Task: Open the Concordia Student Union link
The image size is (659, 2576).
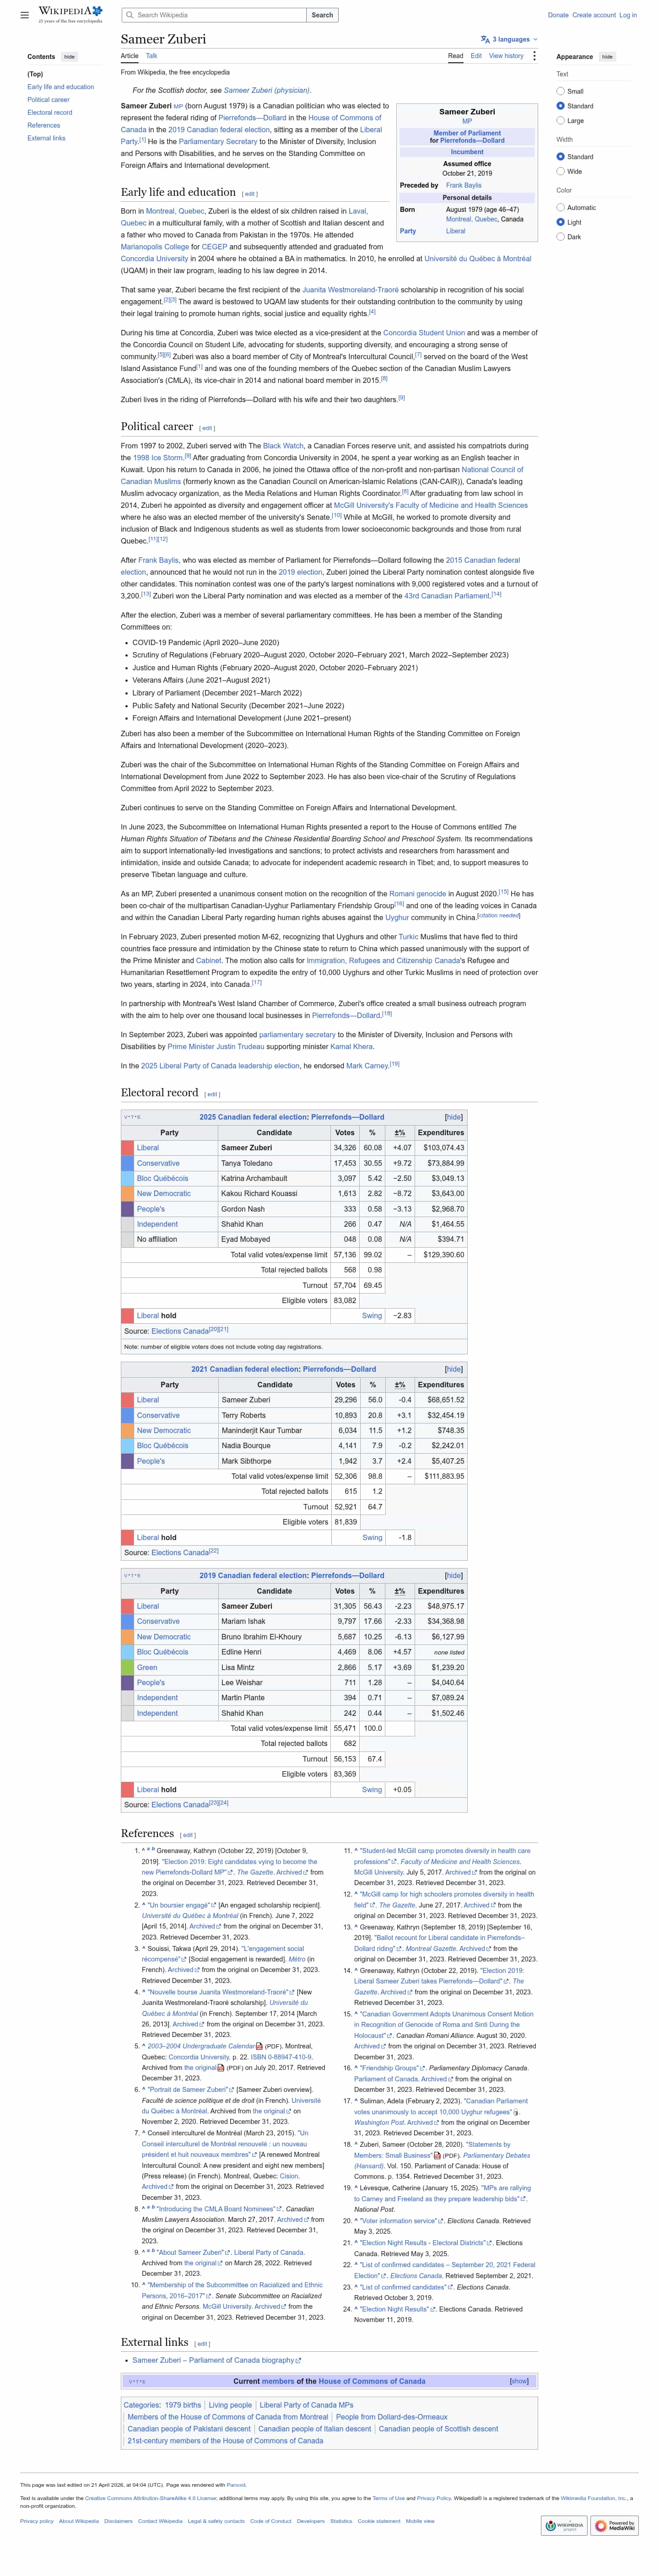Action: click(424, 333)
